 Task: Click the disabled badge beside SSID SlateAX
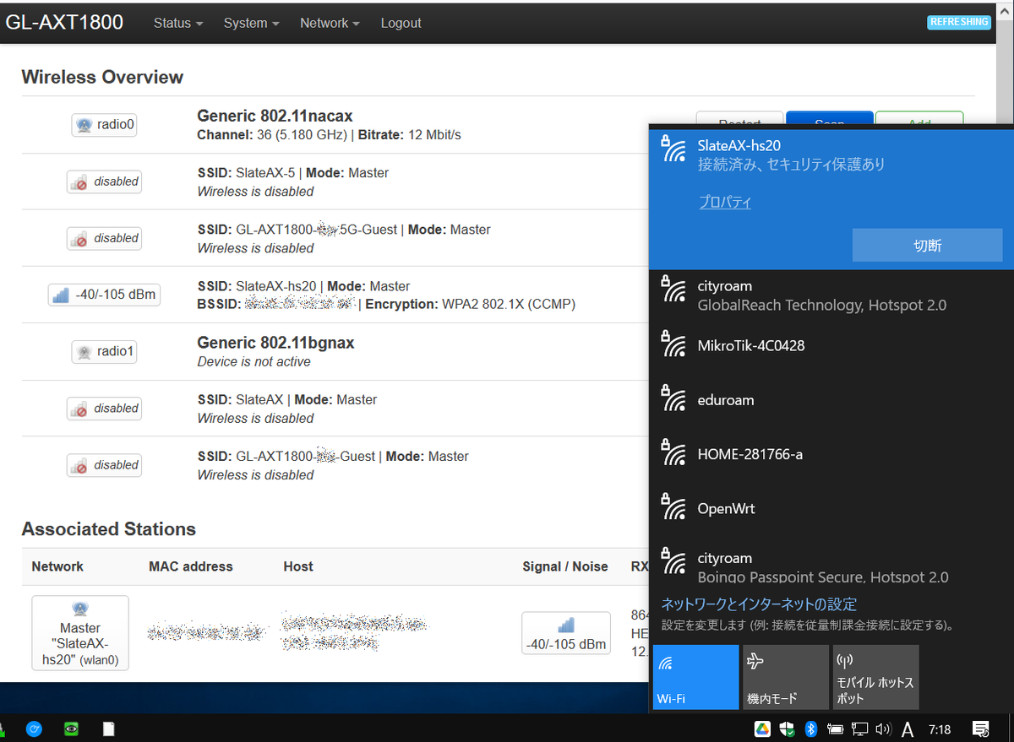104,409
